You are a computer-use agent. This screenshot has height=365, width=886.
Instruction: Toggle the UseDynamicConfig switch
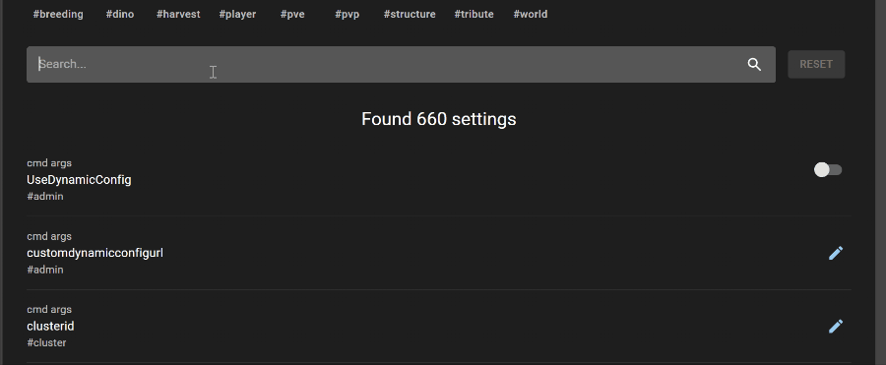(x=828, y=169)
